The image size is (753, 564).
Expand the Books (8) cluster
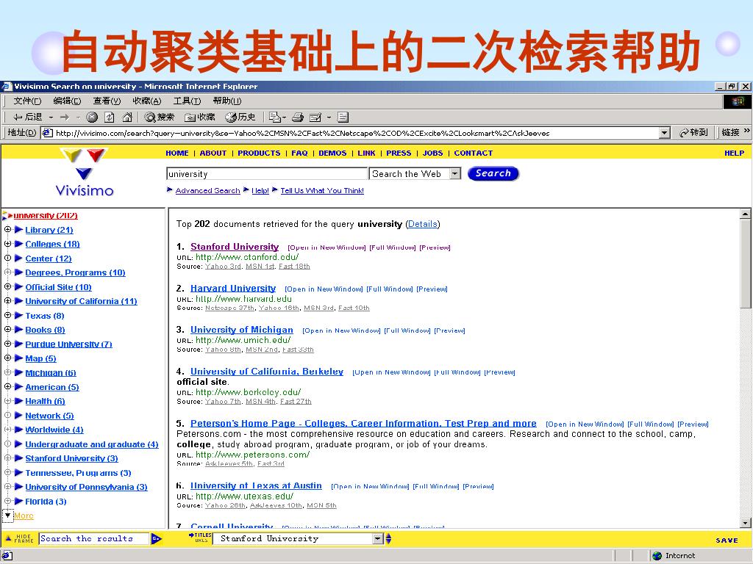tap(7, 330)
